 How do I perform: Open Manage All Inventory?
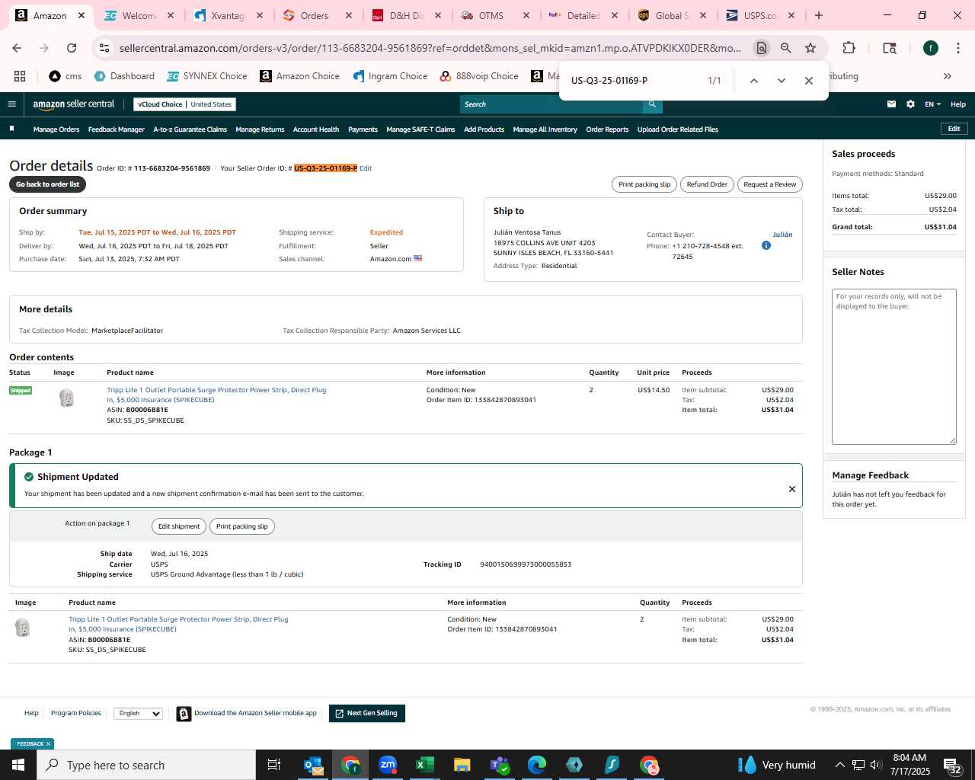pyautogui.click(x=545, y=129)
